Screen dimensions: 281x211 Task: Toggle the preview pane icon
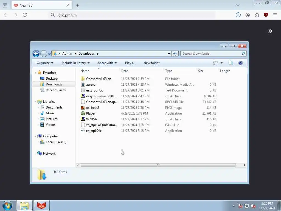pos(231,63)
